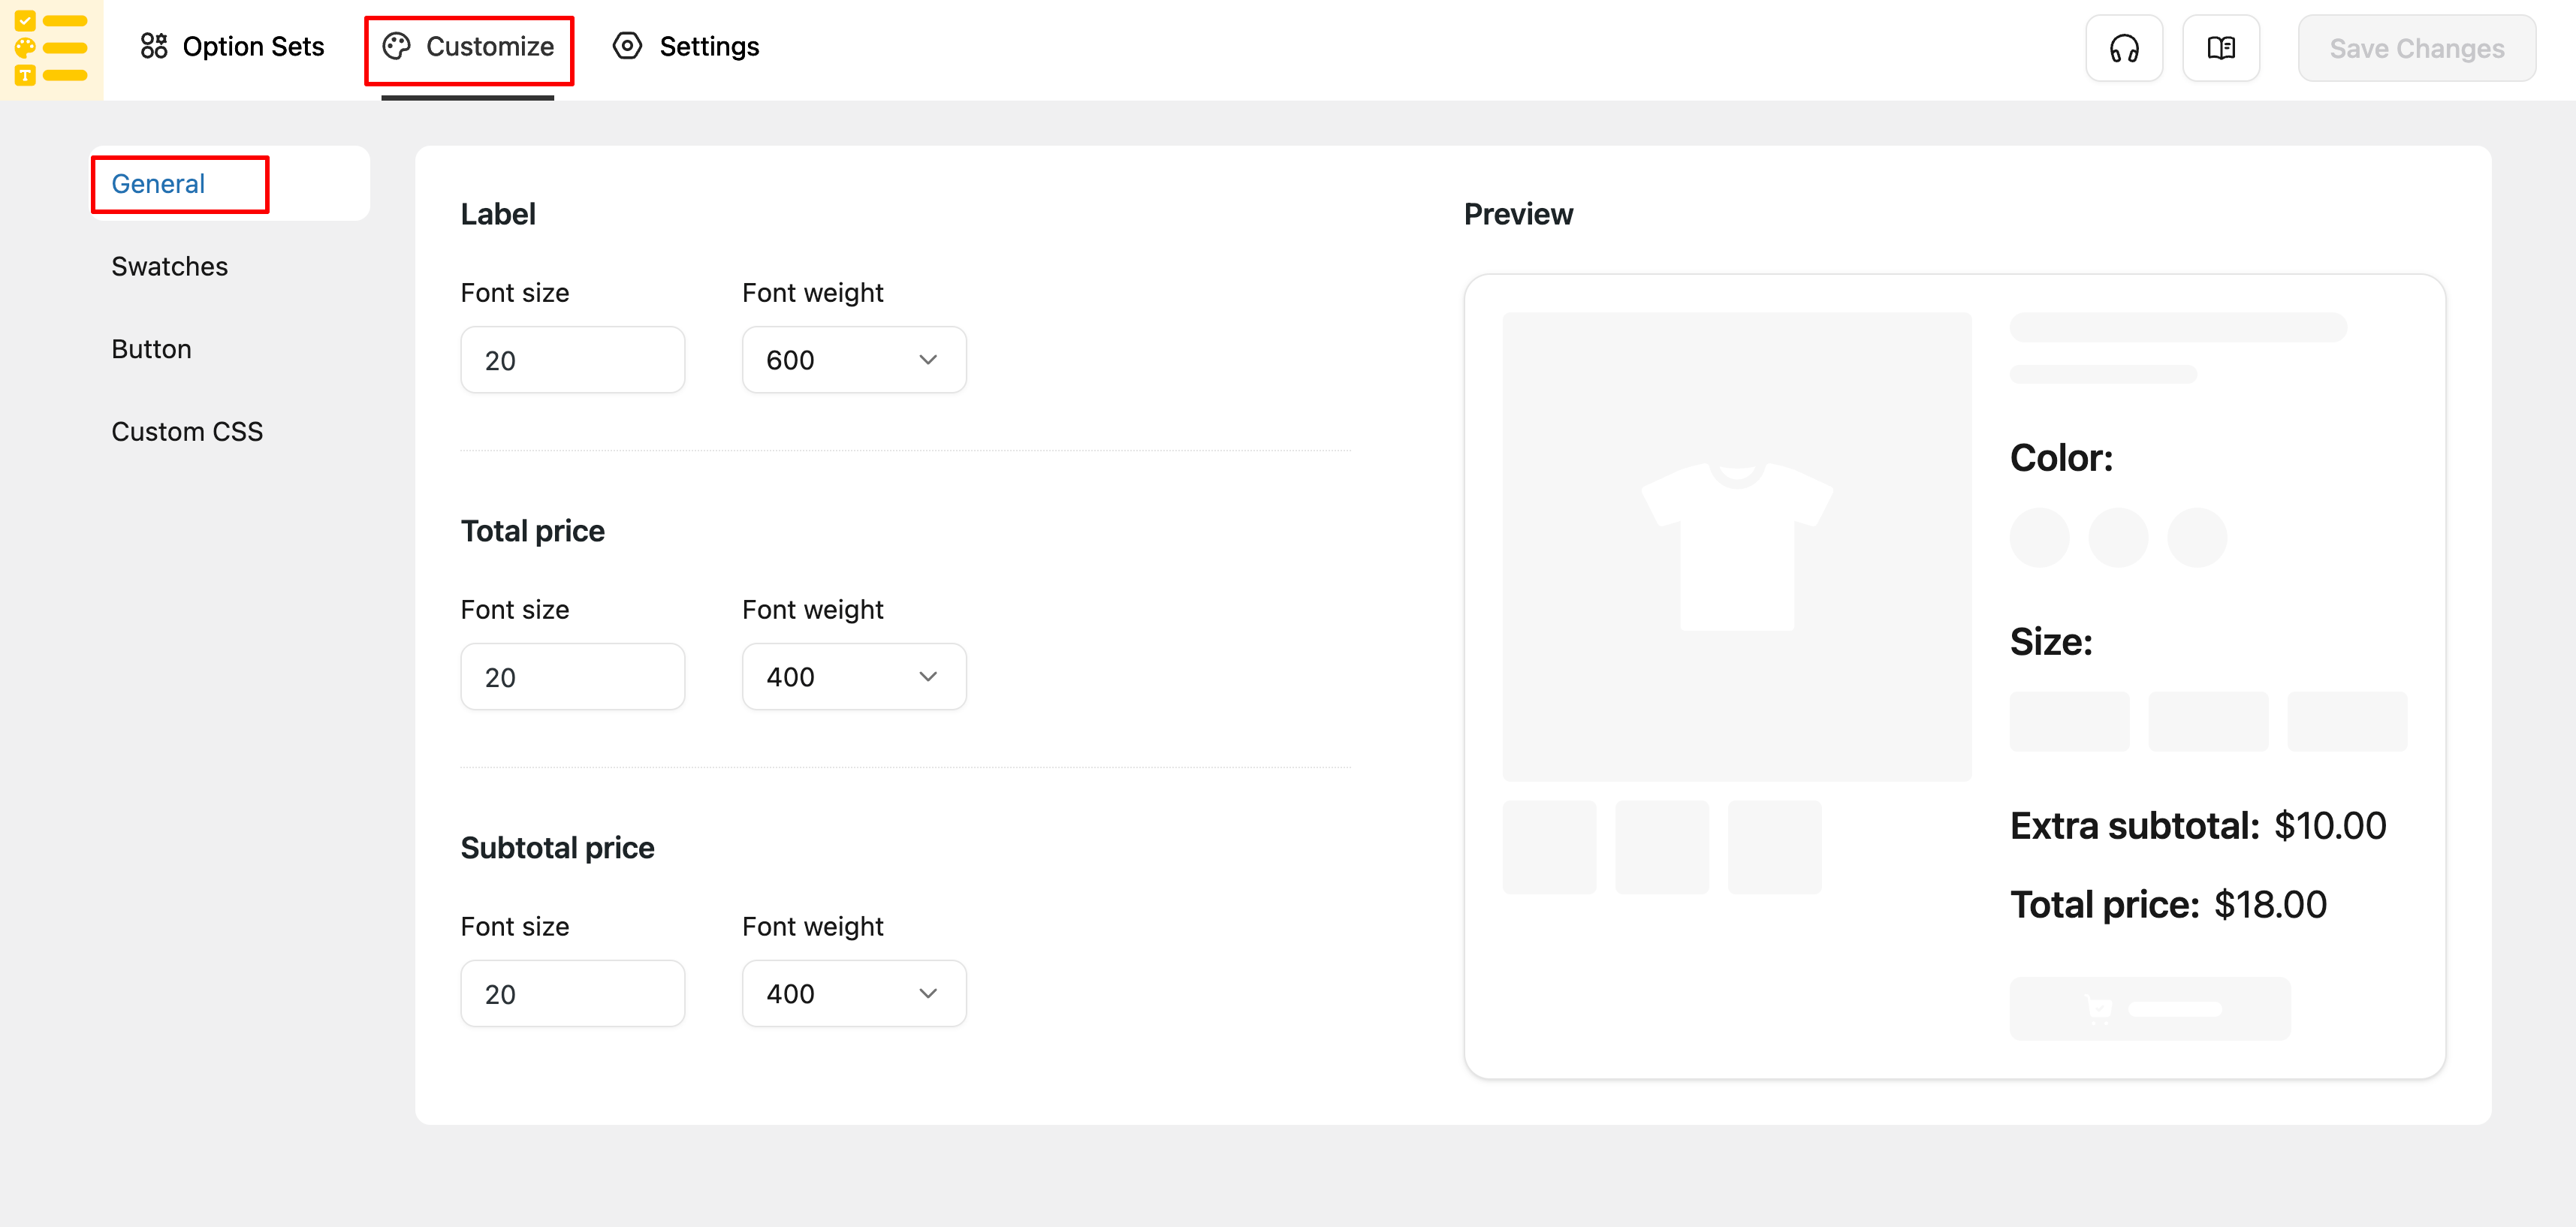
Task: Open the Subtotal price font weight dropdown
Action: [853, 994]
